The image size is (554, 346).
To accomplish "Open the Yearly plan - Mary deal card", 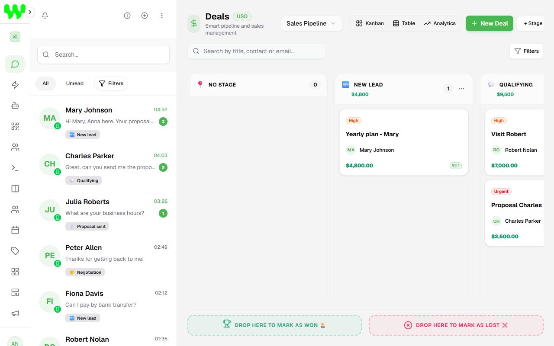I will pos(404,142).
